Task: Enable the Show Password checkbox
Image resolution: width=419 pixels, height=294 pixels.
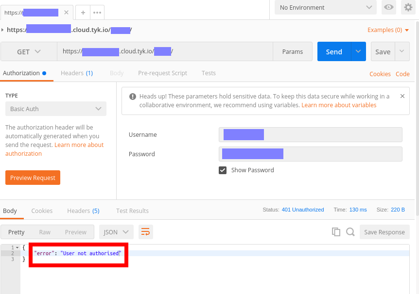Action: pos(223,170)
